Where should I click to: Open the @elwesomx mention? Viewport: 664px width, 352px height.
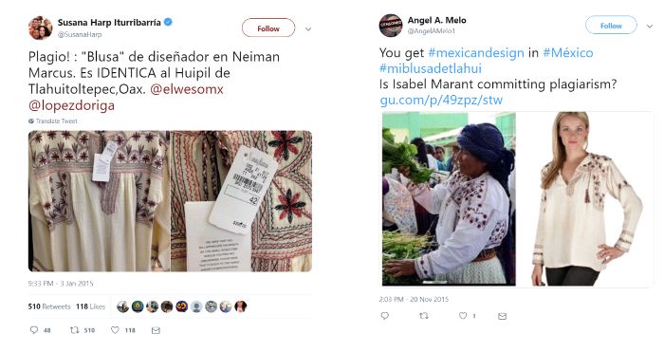[x=187, y=89]
